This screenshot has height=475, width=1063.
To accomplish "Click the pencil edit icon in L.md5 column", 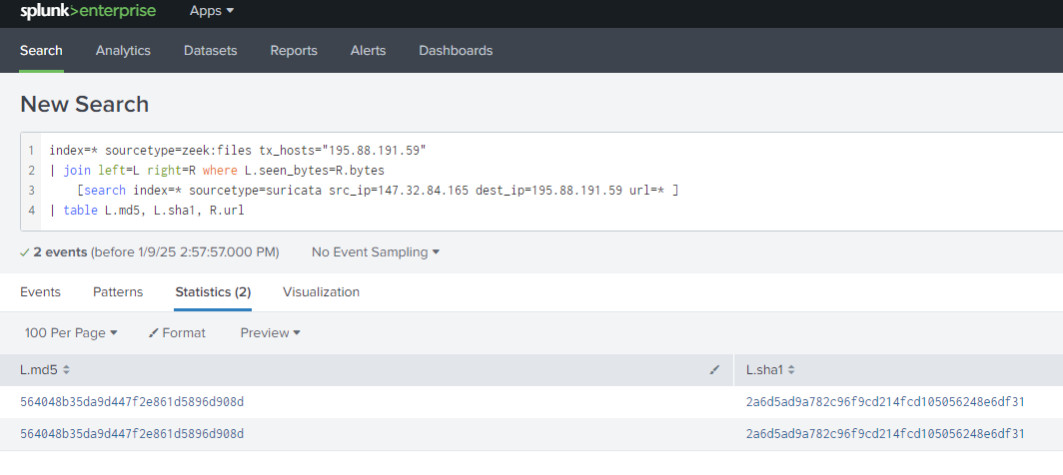I will (x=714, y=370).
